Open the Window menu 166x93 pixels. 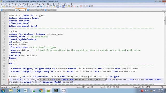point(67,4)
